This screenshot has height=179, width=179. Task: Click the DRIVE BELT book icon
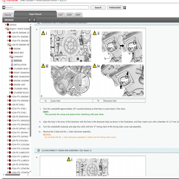(x=12, y=53)
